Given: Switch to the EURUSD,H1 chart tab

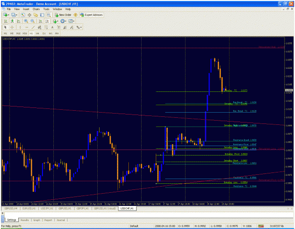Looking at the screenshot, I should (x=29, y=208).
